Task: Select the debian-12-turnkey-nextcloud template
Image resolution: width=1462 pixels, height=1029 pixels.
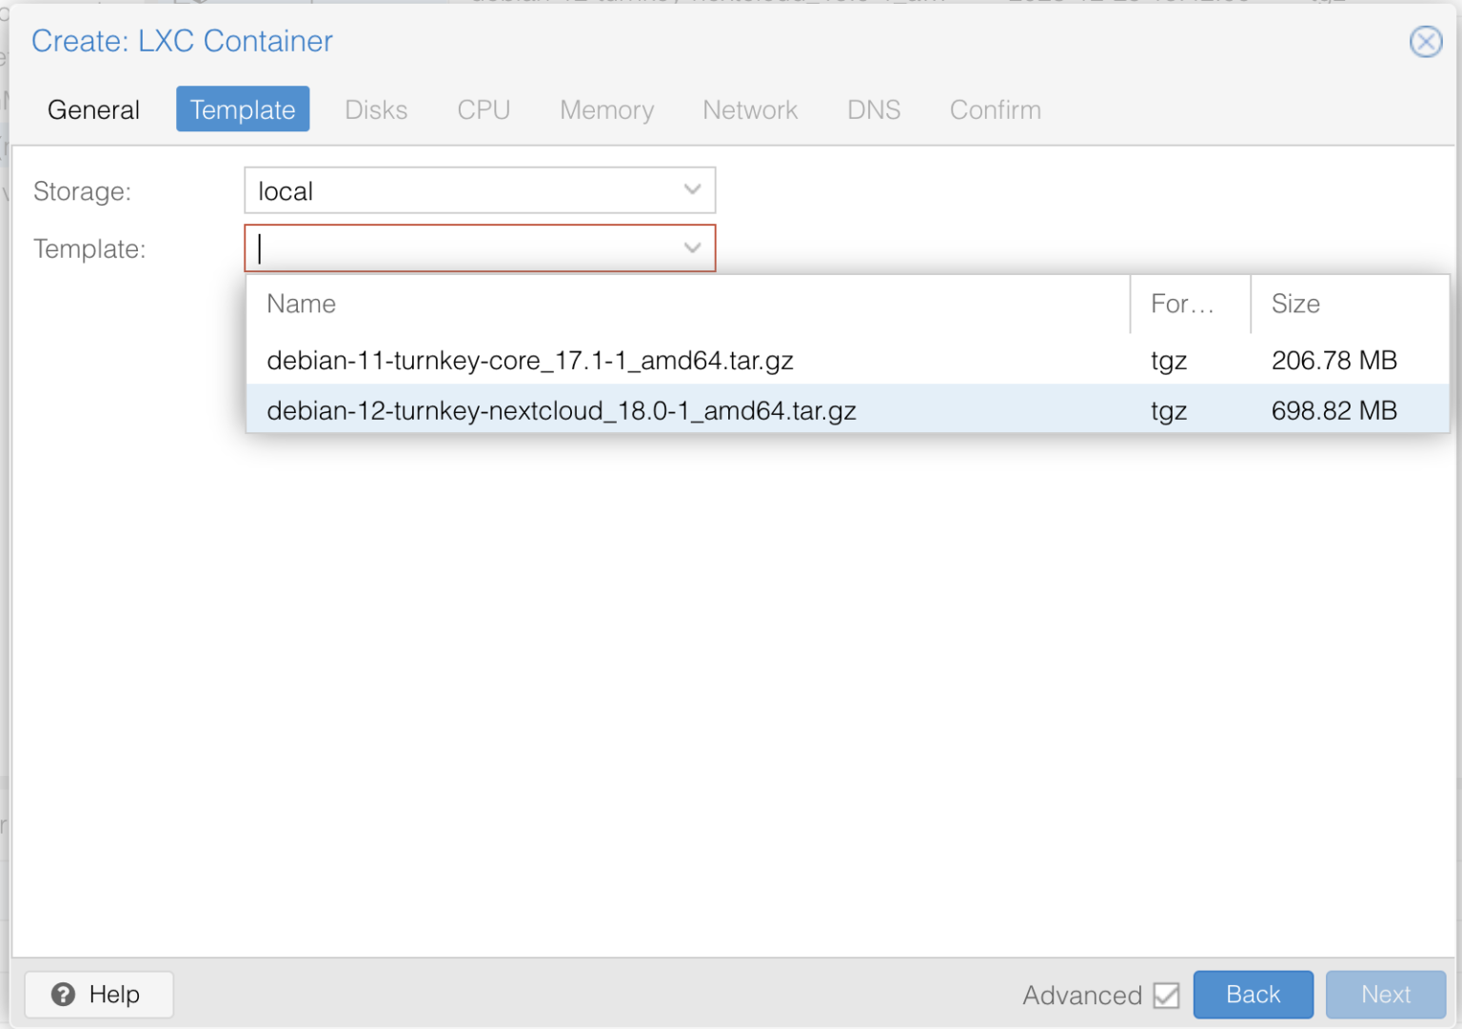Action: point(561,410)
